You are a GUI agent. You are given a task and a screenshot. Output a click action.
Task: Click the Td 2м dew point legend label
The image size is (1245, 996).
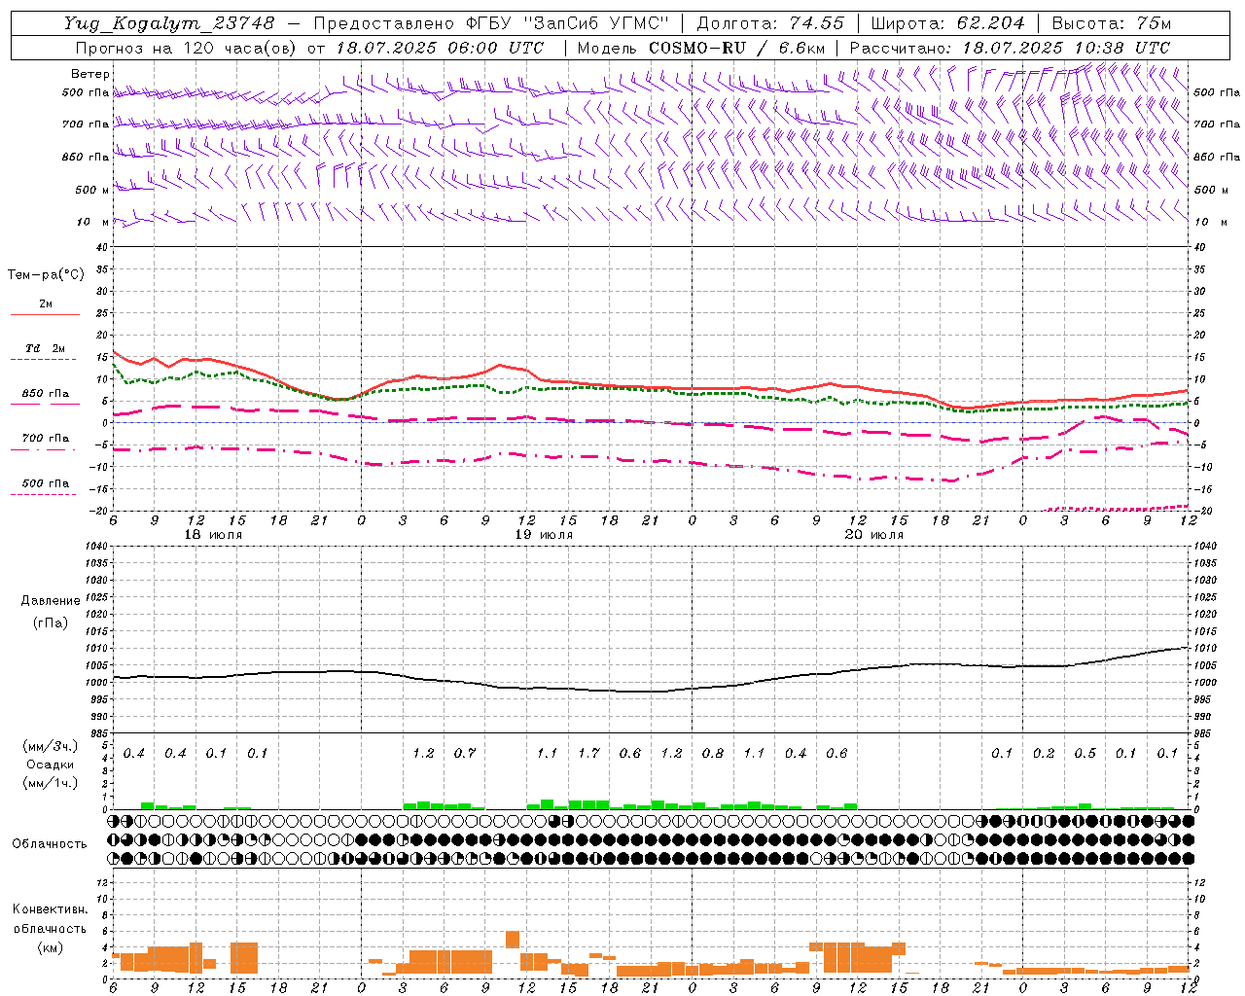(46, 348)
